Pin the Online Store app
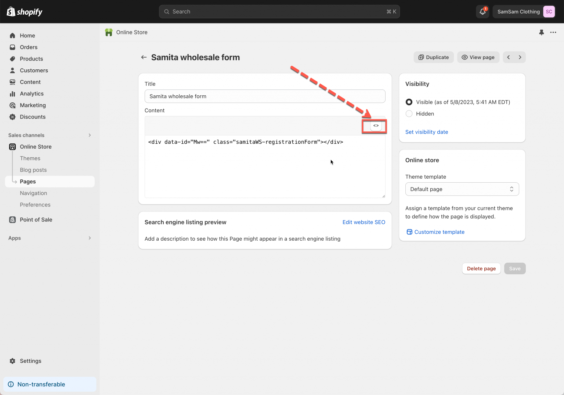Screen dimensions: 564x395 pyautogui.click(x=541, y=32)
